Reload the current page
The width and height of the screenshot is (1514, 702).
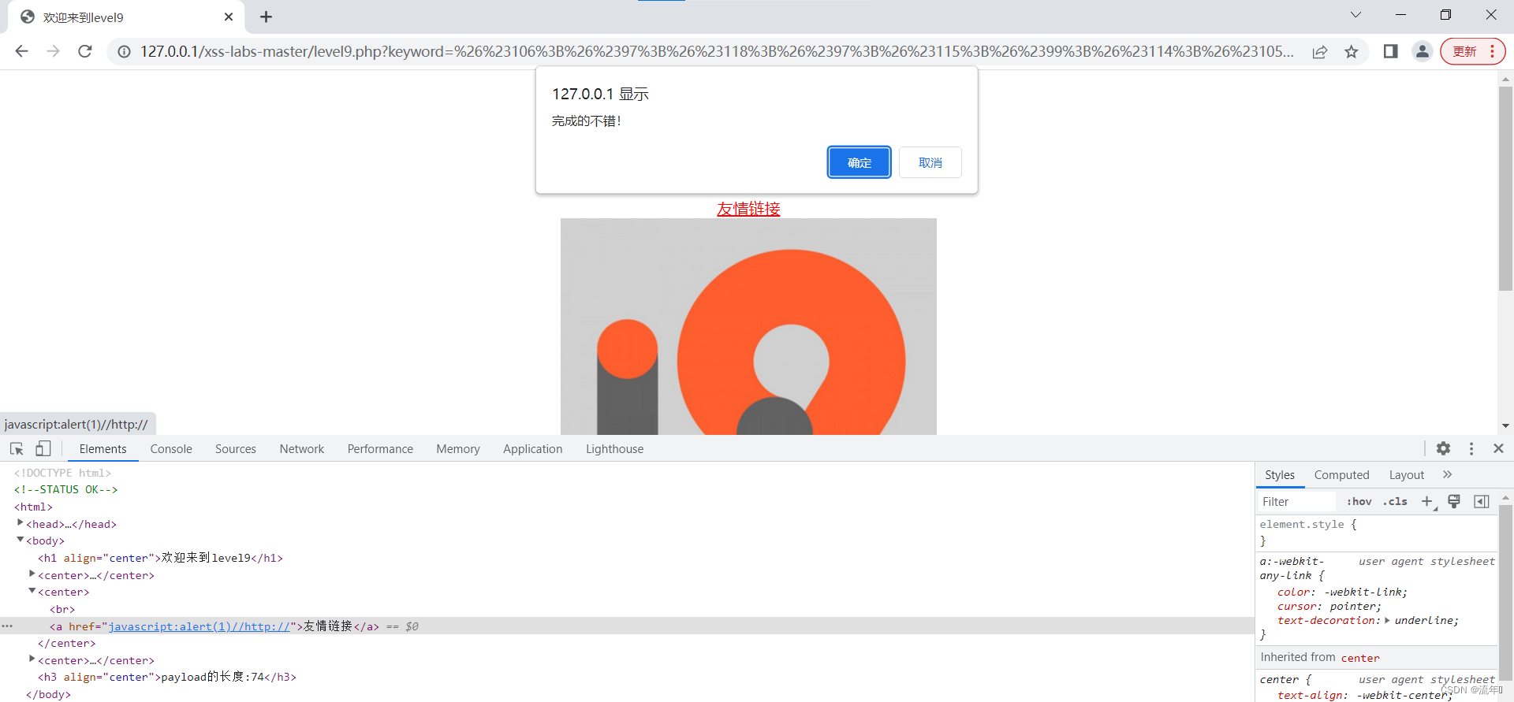click(x=85, y=51)
